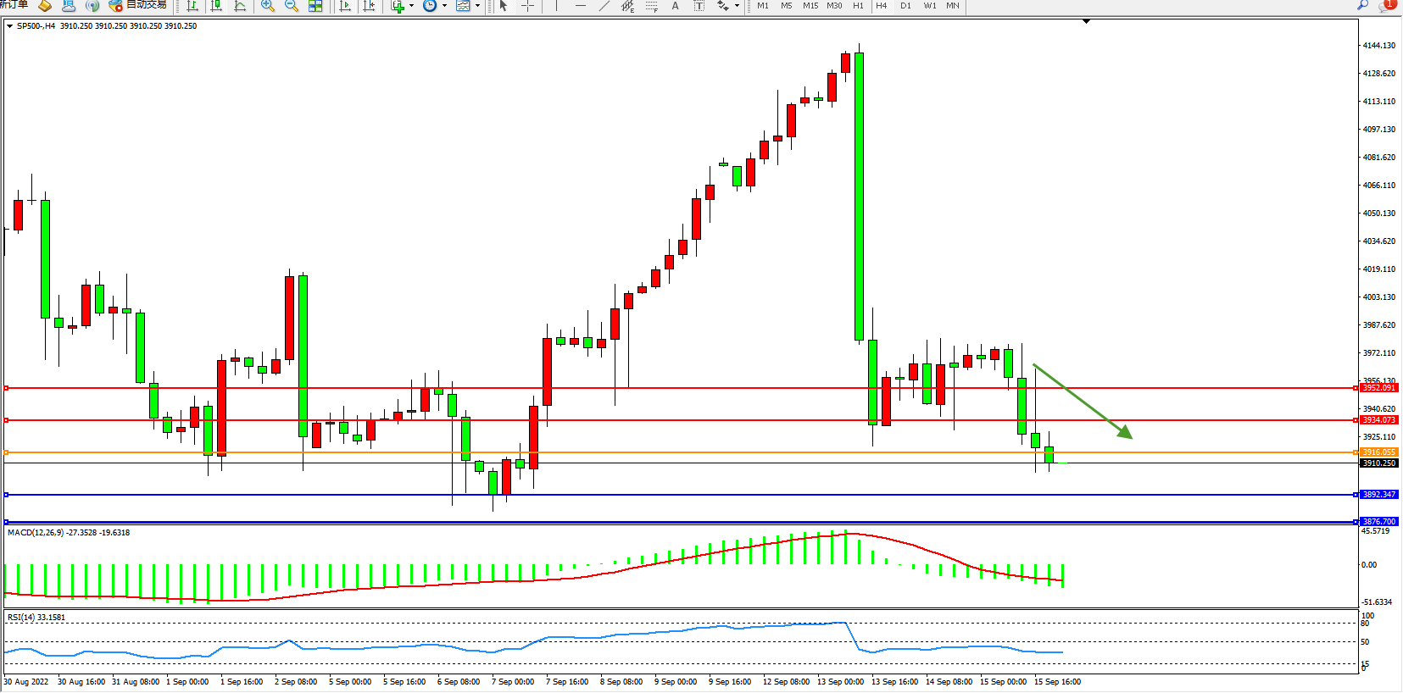The height and width of the screenshot is (693, 1403).
Task: Expand the Periods clock dropdown arrow
Action: [444, 6]
